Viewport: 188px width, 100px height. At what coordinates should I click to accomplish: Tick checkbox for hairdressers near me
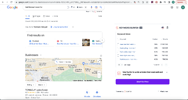click(x=118, y=59)
